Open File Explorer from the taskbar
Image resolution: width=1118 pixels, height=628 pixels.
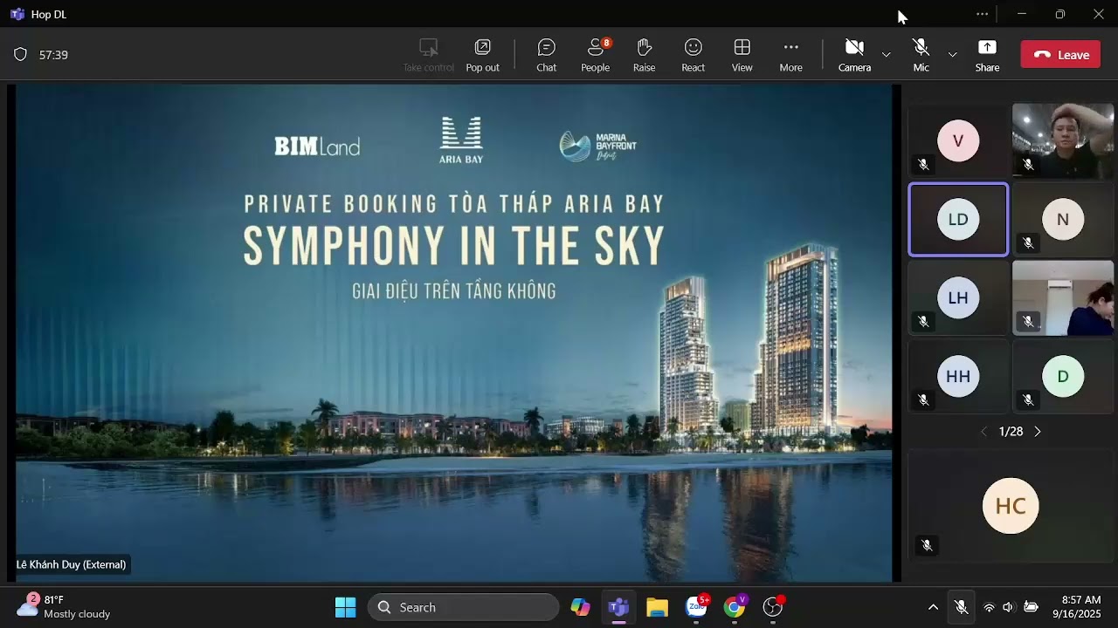tap(657, 607)
